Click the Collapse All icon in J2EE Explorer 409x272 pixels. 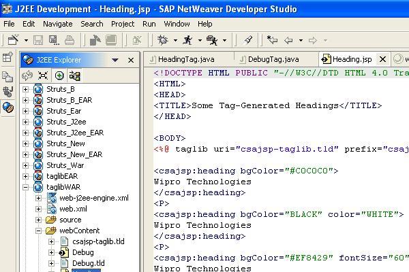tap(43, 75)
